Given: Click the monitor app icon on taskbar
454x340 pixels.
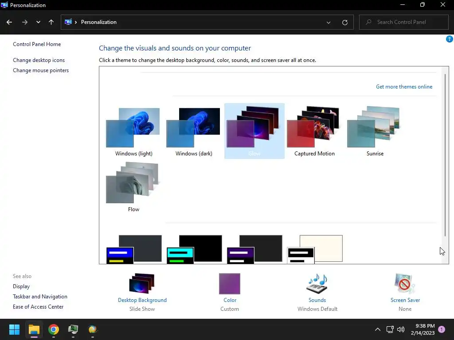Looking at the screenshot, I should (x=73, y=329).
